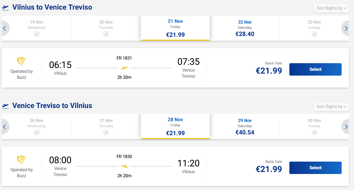Click next dates arrow for outbound flights

[346, 28]
